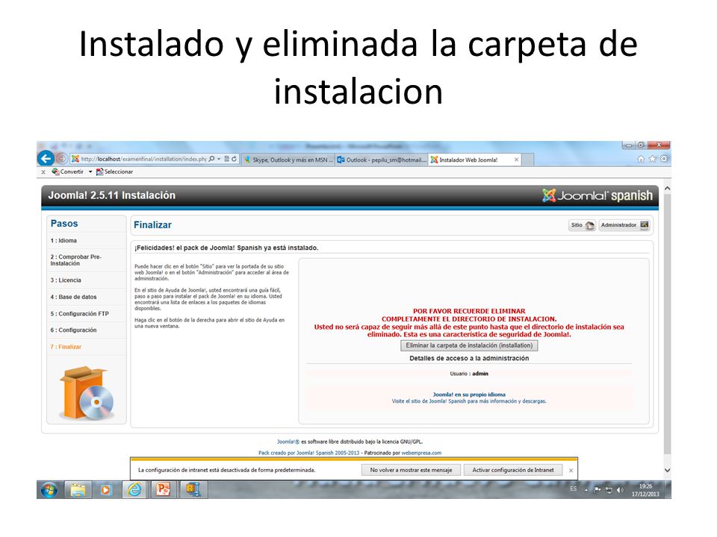Click PowerPoint taskbar icon

[x=163, y=490]
